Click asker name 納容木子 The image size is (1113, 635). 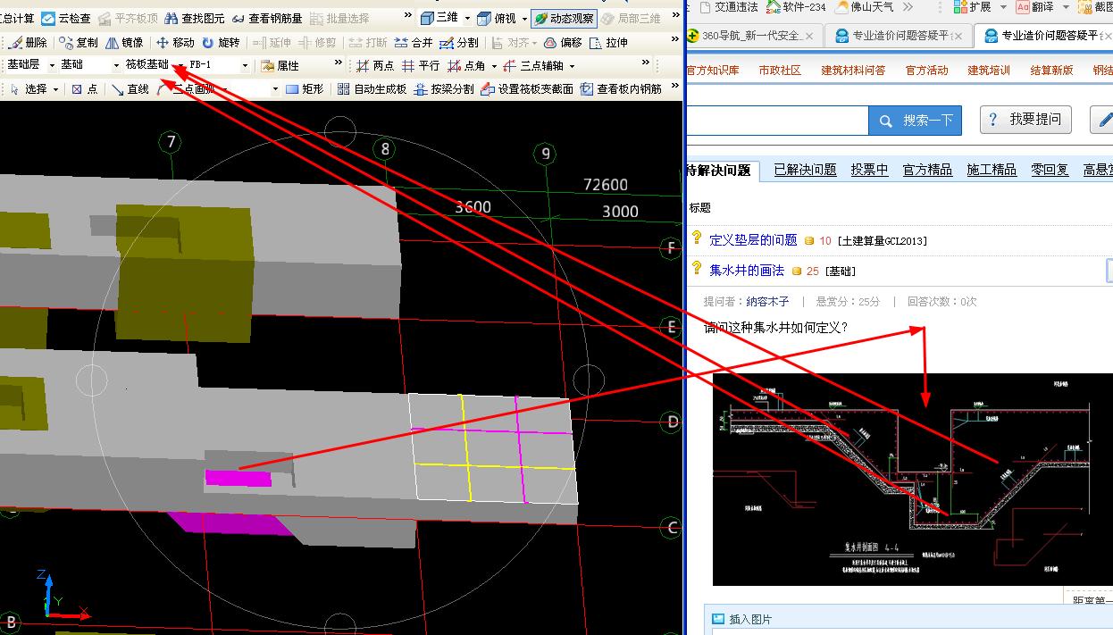768,302
